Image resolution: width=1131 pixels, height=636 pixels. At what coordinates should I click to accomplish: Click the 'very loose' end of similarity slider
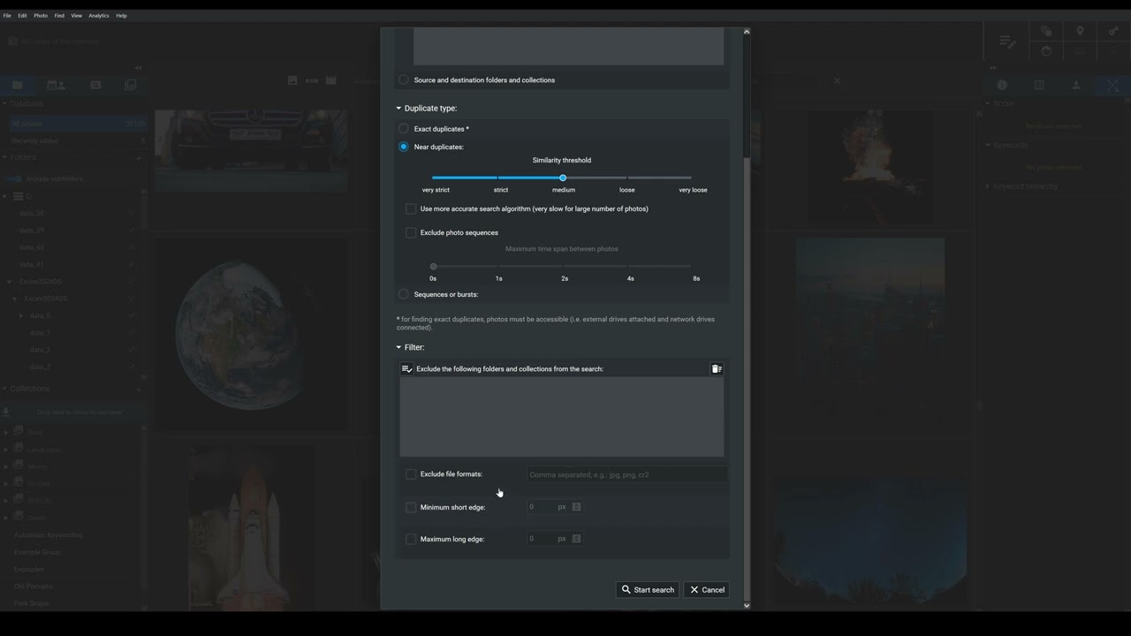click(x=693, y=189)
